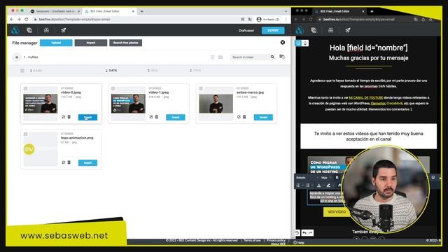The height and width of the screenshot is (252, 448).
Task: Switch to mobile preview in right editor
Action: (305, 43)
